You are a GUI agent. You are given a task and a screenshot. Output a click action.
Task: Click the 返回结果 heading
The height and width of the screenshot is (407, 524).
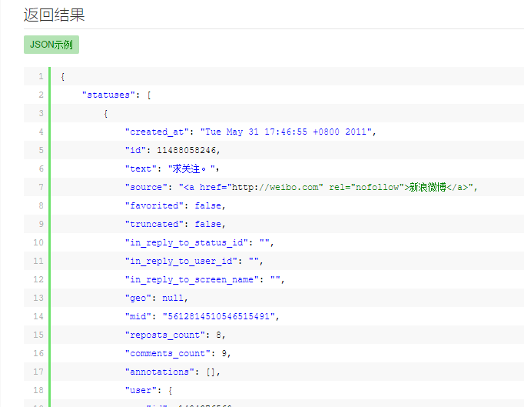(54, 14)
